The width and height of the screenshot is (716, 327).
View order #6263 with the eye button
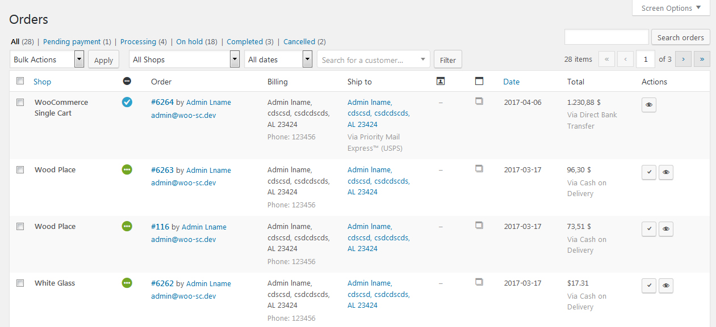(x=666, y=172)
